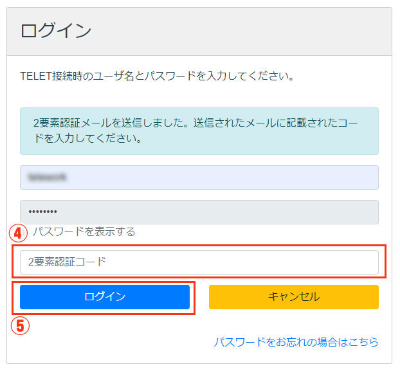
Task: Click into the username field with blurred text
Action: (199, 177)
